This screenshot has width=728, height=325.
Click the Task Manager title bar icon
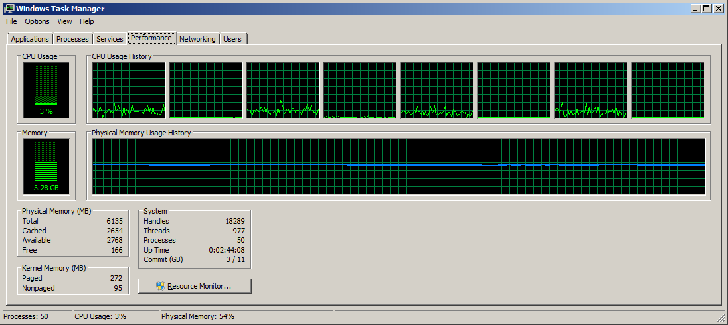pos(9,9)
